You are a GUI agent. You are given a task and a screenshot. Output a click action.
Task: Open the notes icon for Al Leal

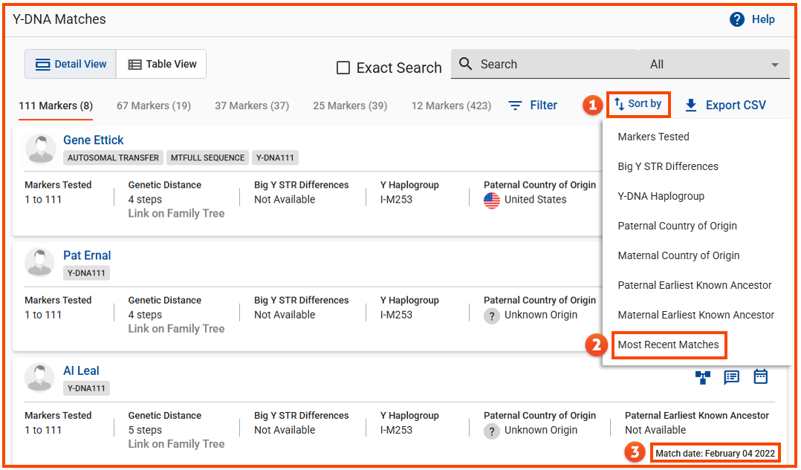point(731,377)
